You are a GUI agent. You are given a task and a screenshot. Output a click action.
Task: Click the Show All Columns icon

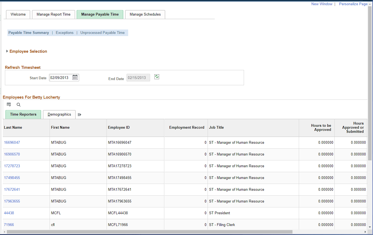[79, 114]
